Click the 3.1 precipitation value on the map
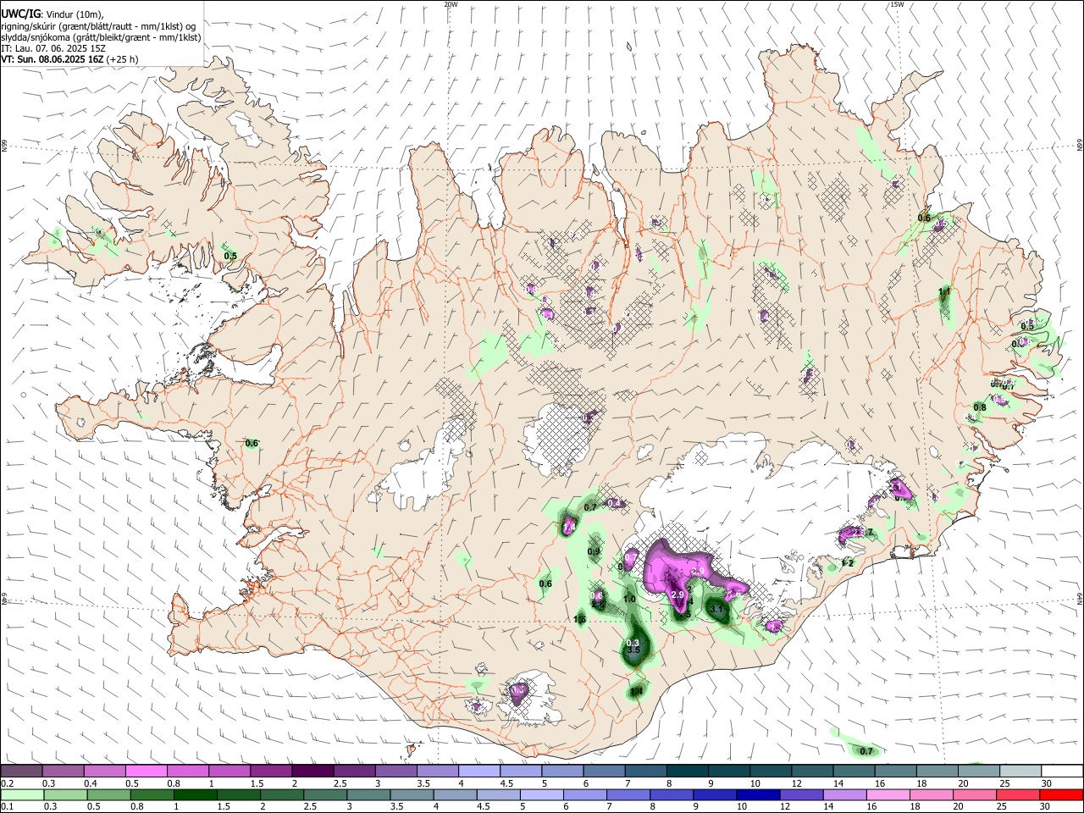The image size is (1084, 813). coord(716,609)
